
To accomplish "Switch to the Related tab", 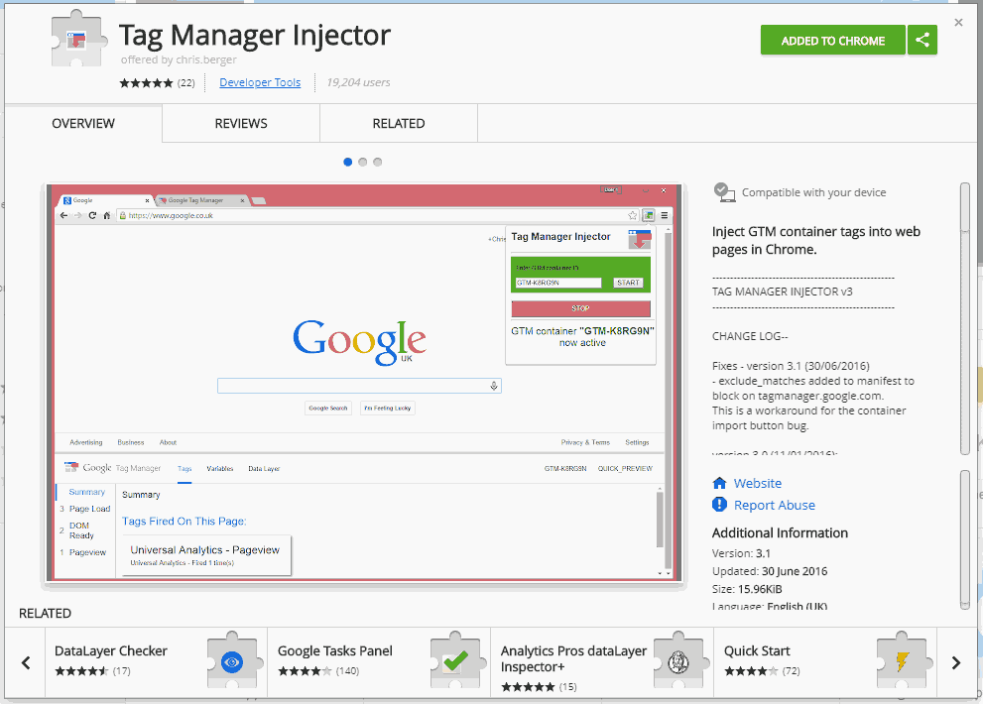I will [x=399, y=124].
